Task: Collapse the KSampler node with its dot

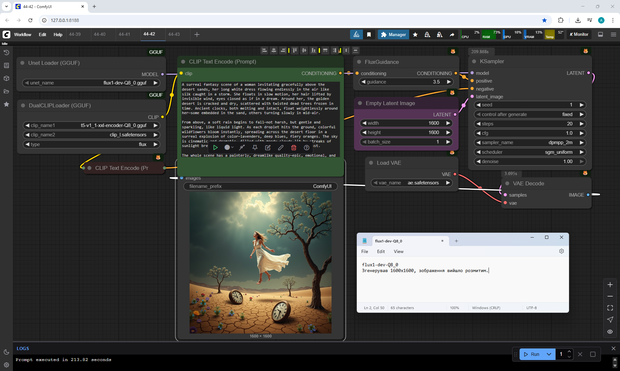Action: (x=474, y=62)
